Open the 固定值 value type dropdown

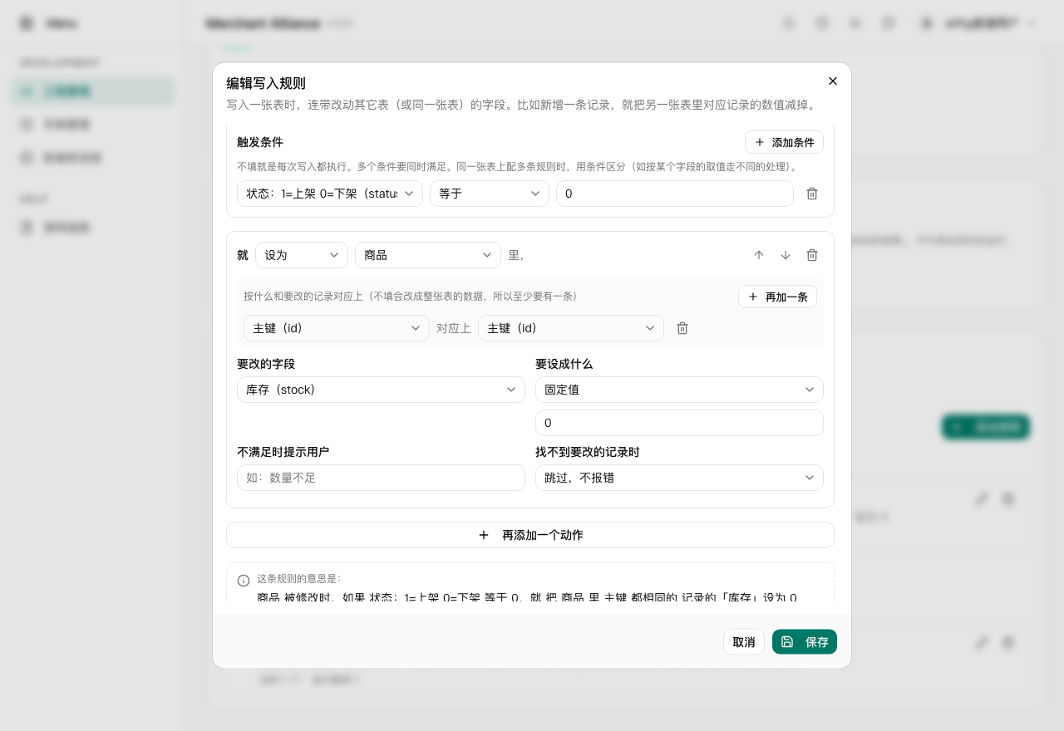click(679, 390)
